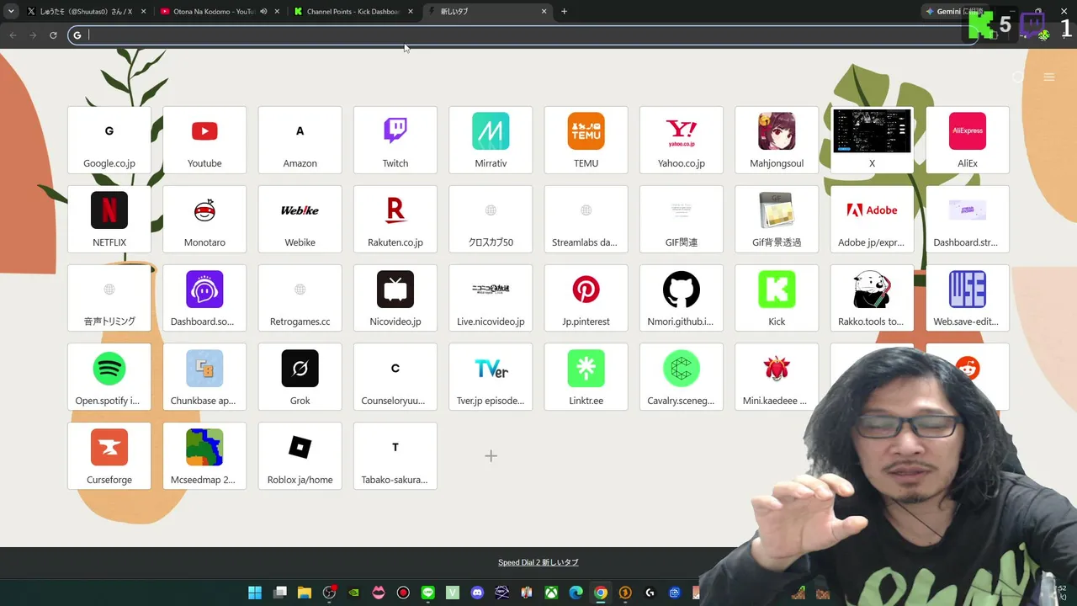Screen dimensions: 1077x606
Task: Follow the Speed Dial 2 新しいタブ link
Action: coord(538,562)
